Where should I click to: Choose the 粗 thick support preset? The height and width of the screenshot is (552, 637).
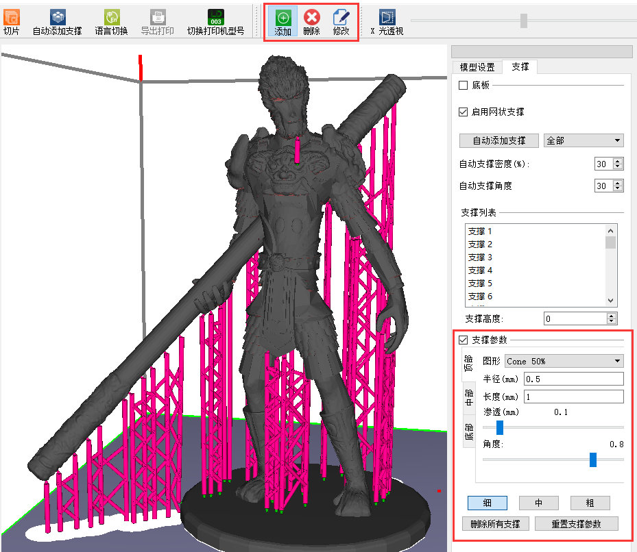[x=590, y=503]
